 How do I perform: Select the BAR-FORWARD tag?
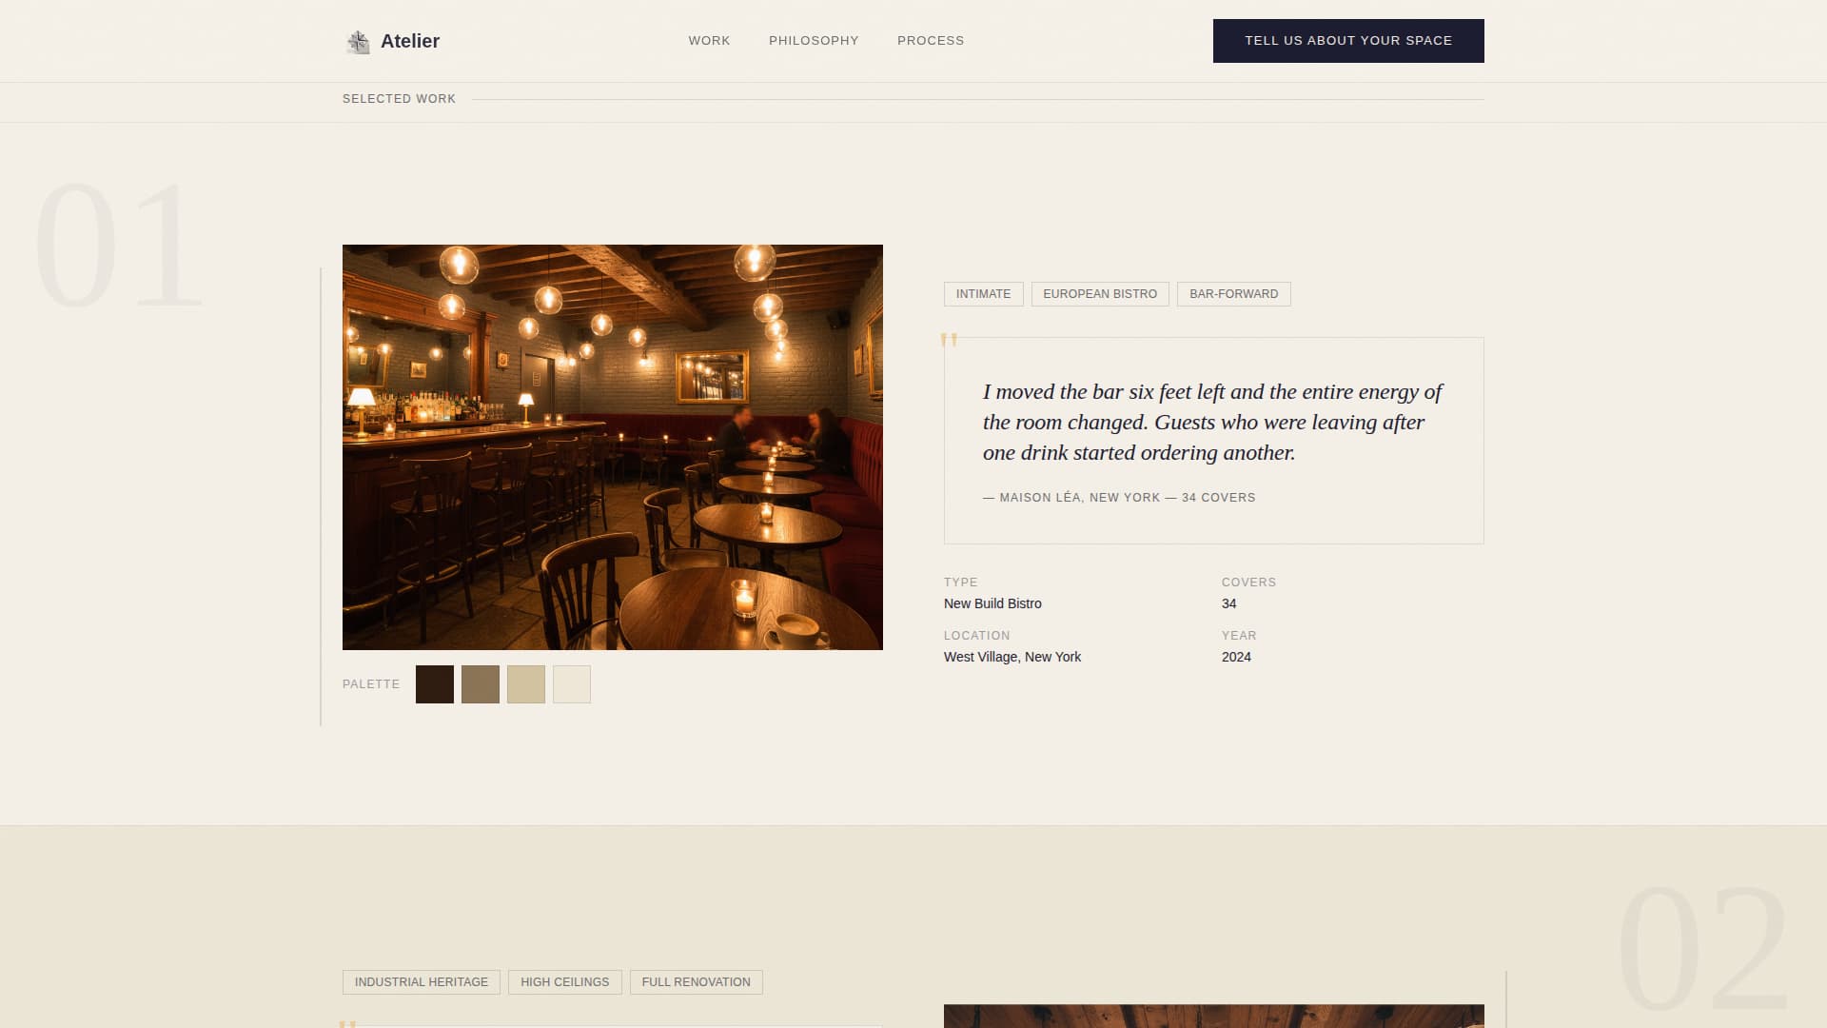pyautogui.click(x=1233, y=293)
